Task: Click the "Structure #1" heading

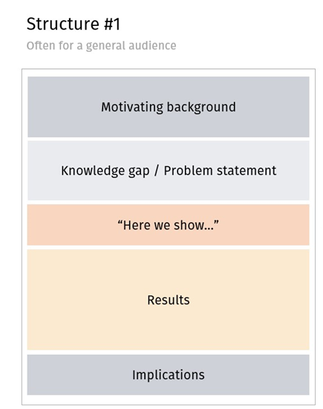Action: 74,24
